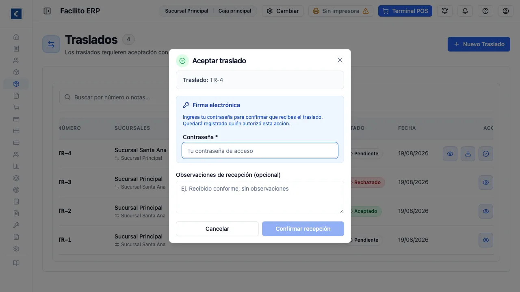Screen dimensions: 520x292
Task: View details of transfer TR-3
Action: [x=486, y=182]
